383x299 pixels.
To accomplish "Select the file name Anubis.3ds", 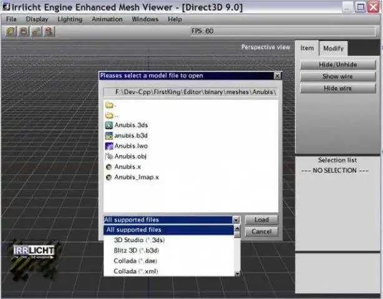I will click(131, 125).
